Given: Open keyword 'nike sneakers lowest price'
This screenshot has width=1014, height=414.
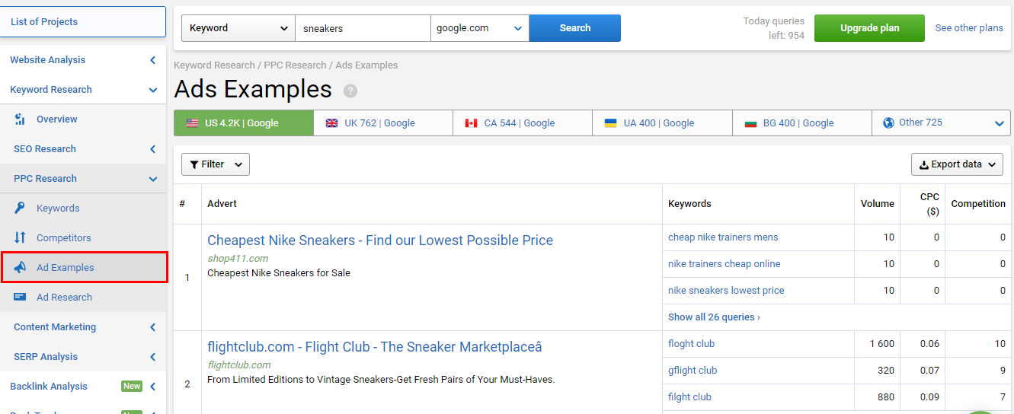Looking at the screenshot, I should point(726,291).
